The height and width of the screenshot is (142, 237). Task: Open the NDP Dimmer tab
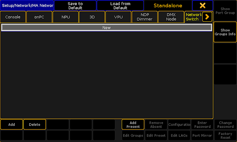(x=145, y=17)
